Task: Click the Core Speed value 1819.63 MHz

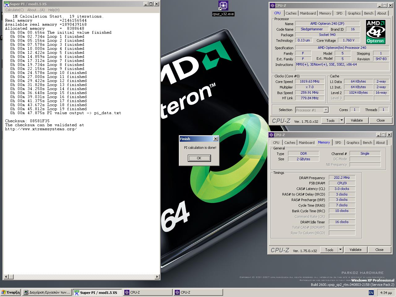Action: point(309,81)
